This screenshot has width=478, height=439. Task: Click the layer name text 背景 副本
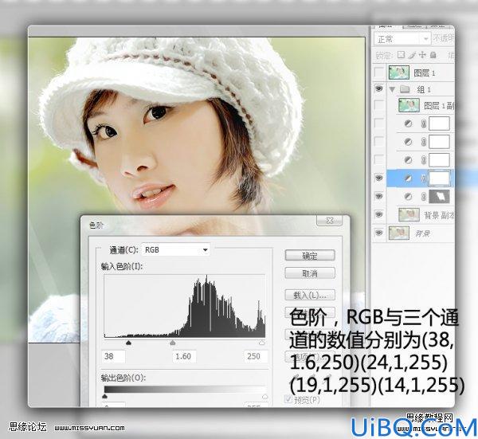click(439, 215)
